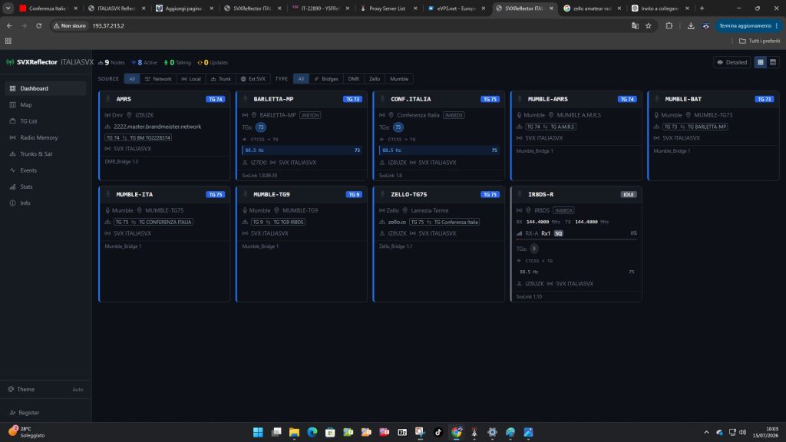Open the ZELLO-TG75 node card title

click(x=408, y=194)
